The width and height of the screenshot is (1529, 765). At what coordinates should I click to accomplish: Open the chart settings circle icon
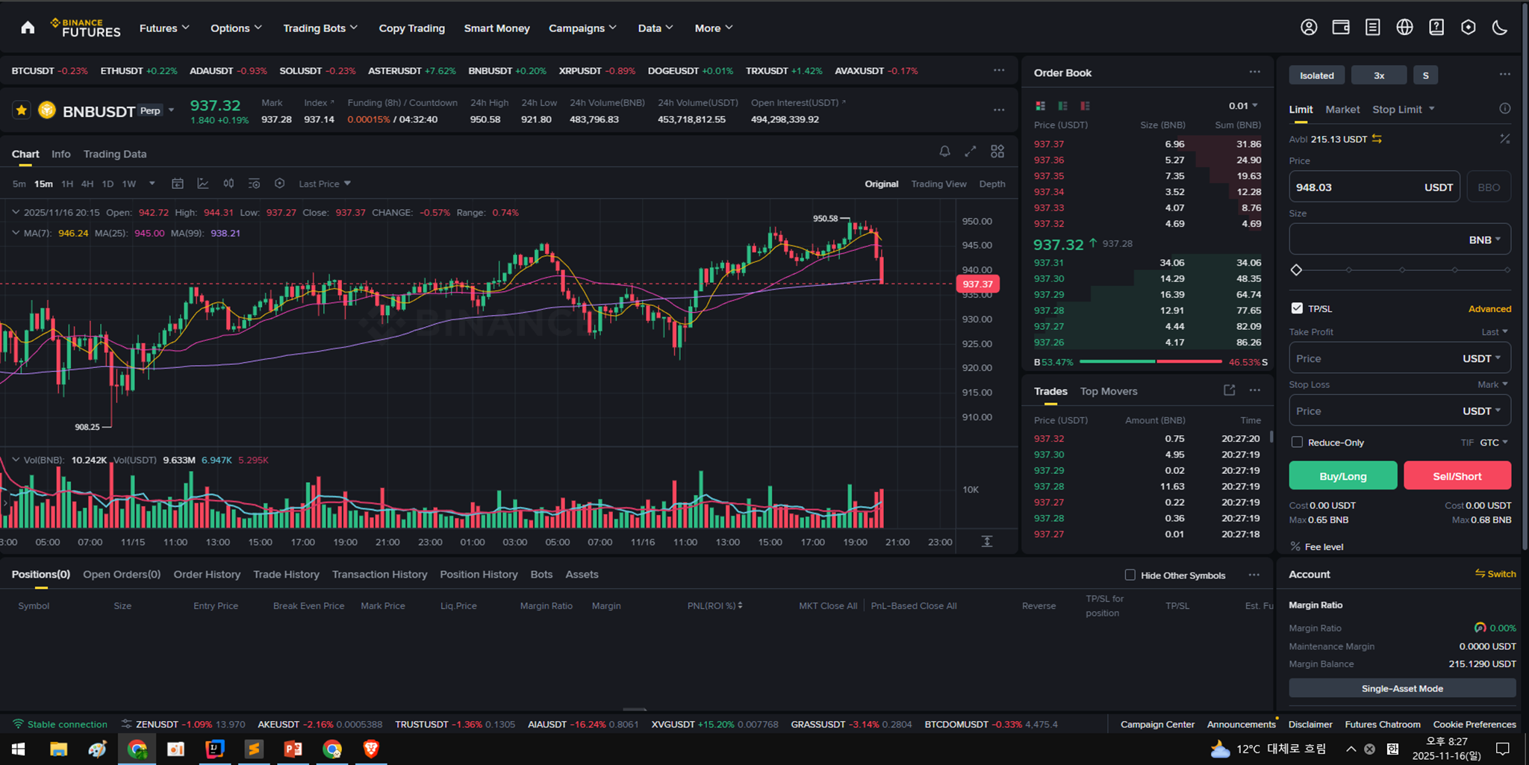(x=279, y=184)
